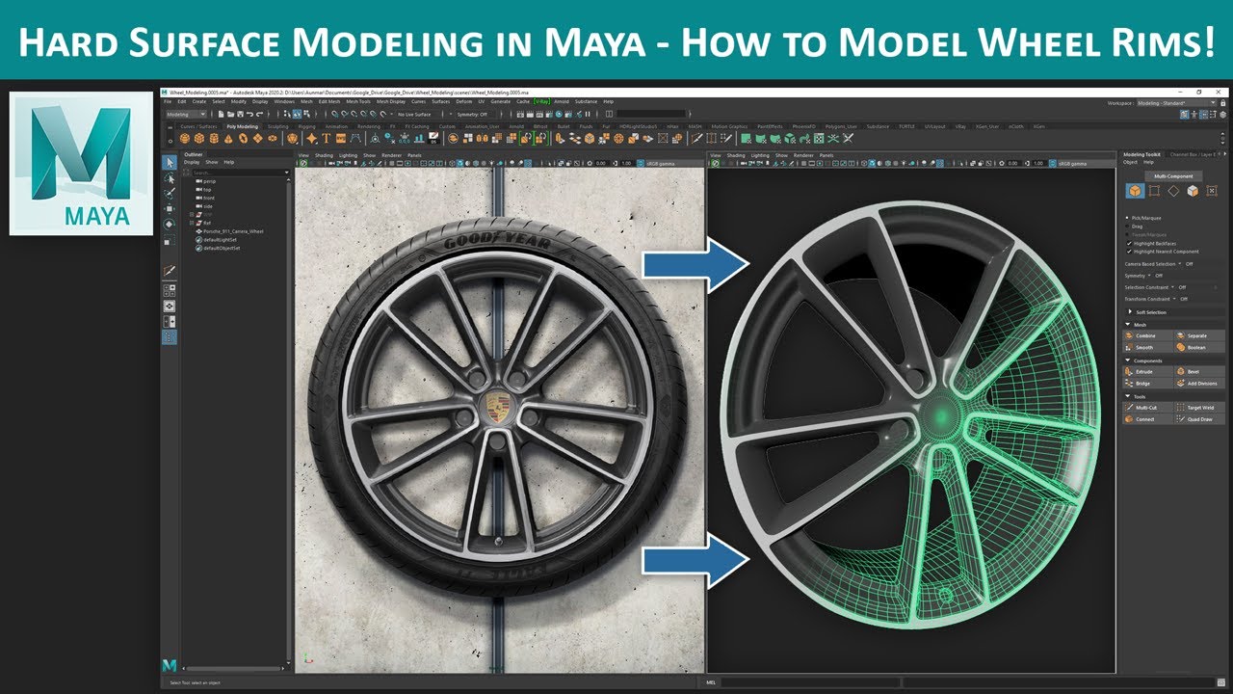Activate the Rotate tool in left toolbox
Image resolution: width=1233 pixels, height=694 pixels.
(x=170, y=224)
